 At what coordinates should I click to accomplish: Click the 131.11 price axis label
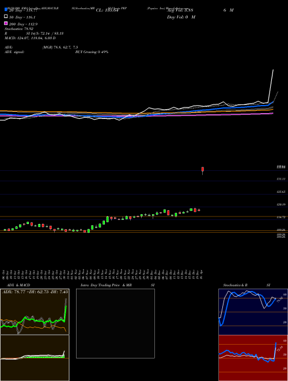pyautogui.click(x=281, y=179)
